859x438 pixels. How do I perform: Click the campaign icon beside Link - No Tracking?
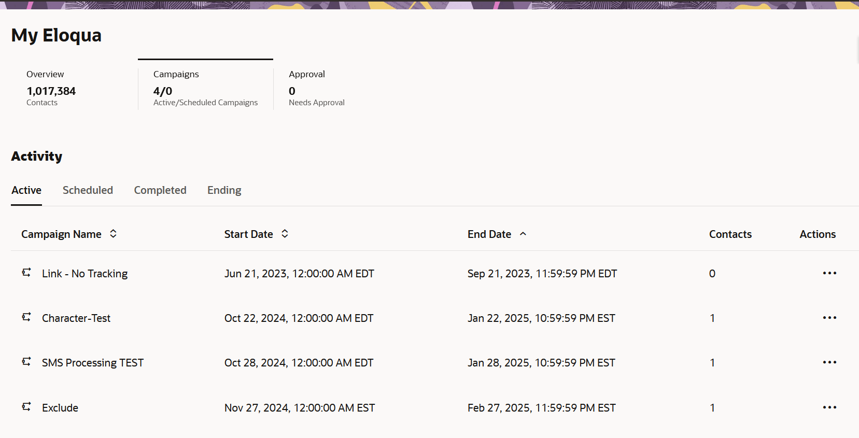[26, 273]
